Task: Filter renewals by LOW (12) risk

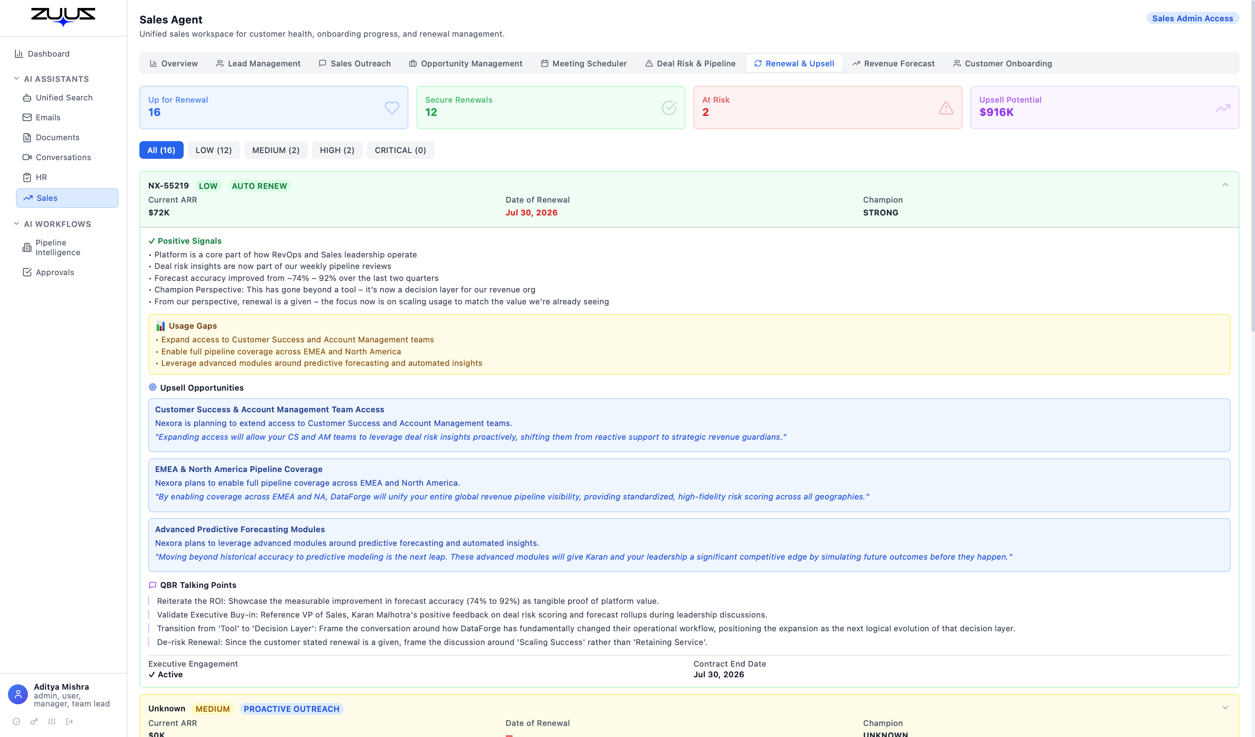Action: coord(214,150)
